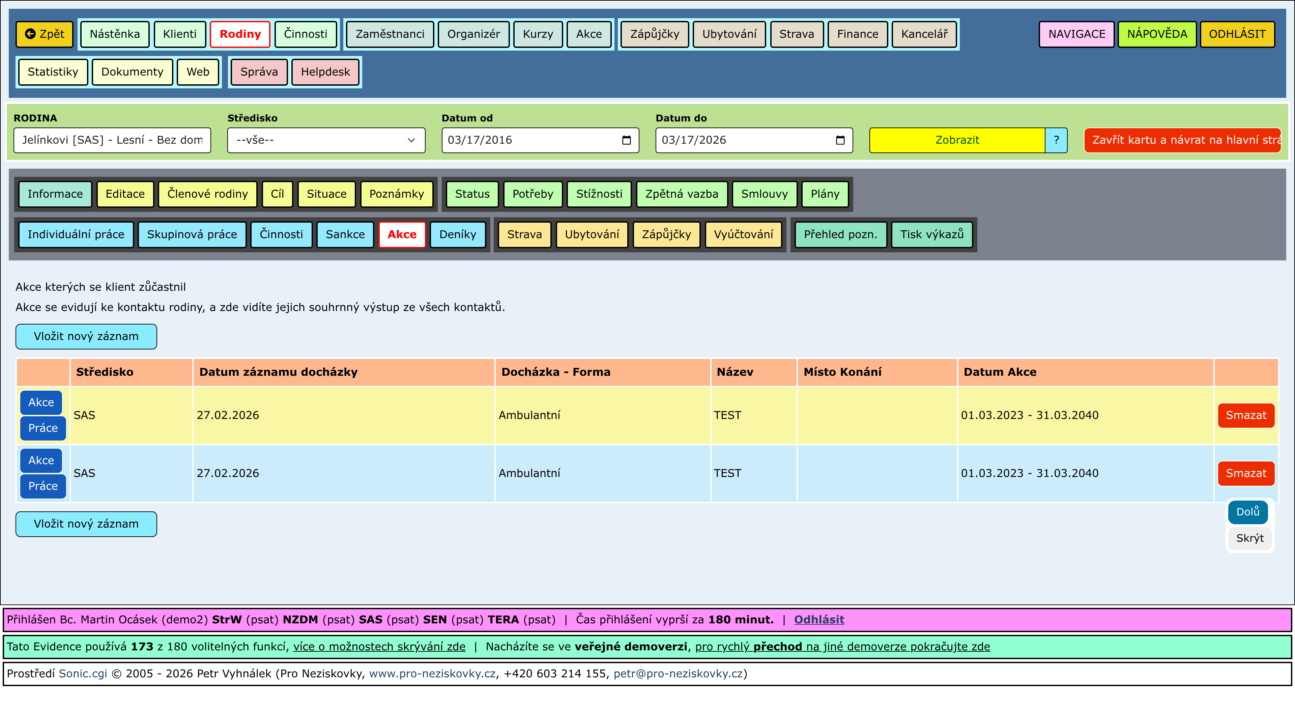Open the RODINA family selector field

pos(112,140)
